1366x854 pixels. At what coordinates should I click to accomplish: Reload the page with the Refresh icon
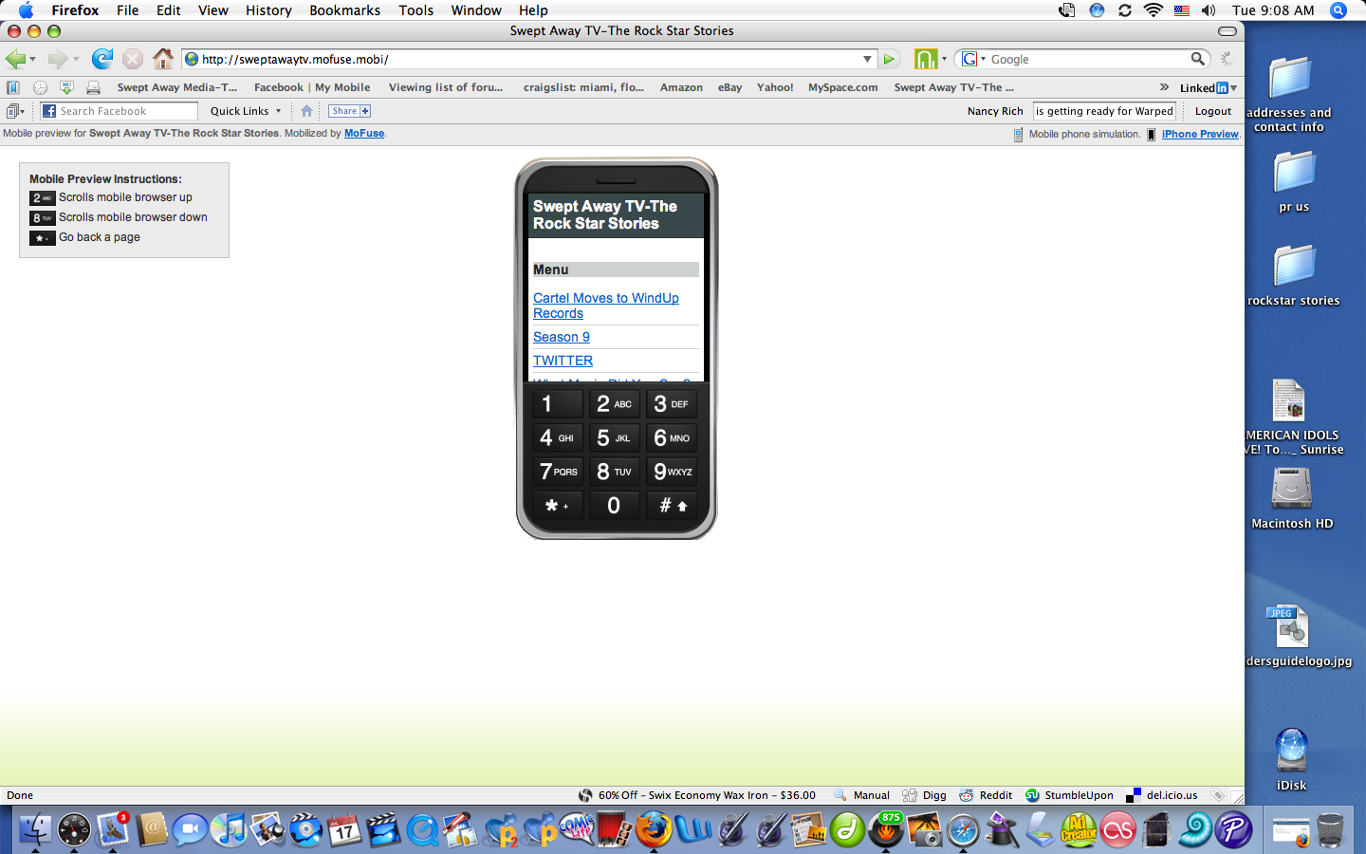(102, 59)
